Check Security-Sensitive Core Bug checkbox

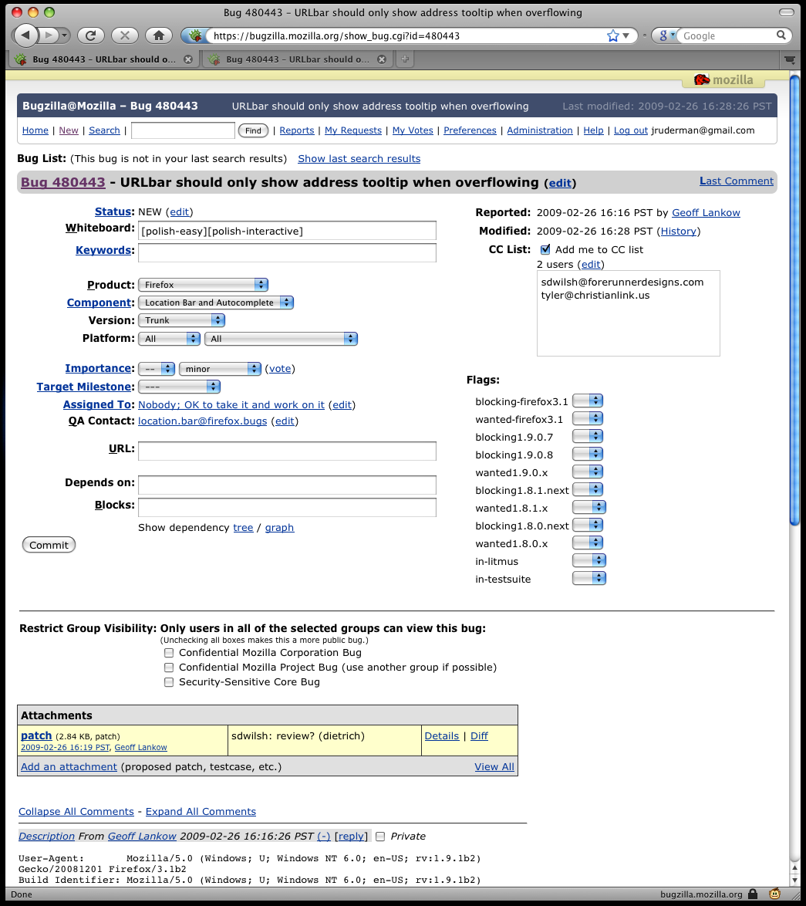(169, 682)
